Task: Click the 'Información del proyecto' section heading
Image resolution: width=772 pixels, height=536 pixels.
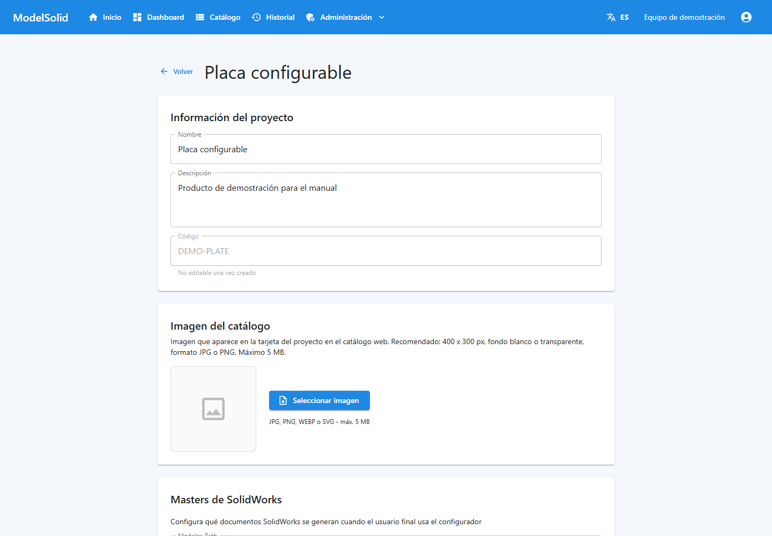Action: (232, 117)
